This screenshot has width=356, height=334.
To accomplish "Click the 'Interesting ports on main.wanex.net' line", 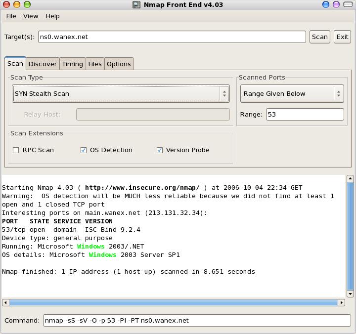I will point(104,213).
